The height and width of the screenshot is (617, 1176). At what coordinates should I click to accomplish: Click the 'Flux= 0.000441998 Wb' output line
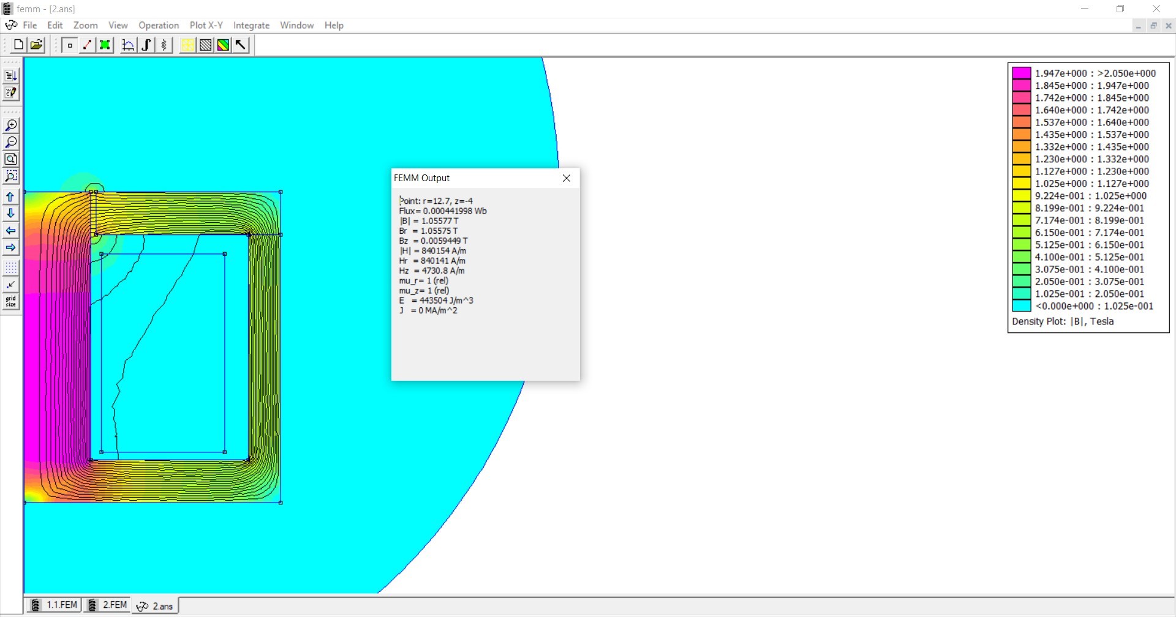click(443, 211)
